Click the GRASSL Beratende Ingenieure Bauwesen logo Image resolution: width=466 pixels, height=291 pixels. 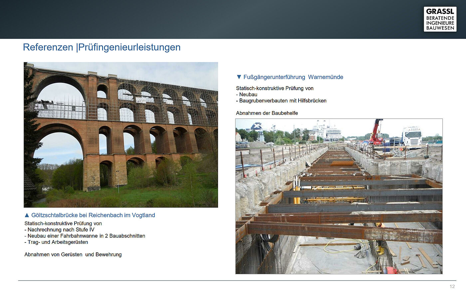point(440,19)
